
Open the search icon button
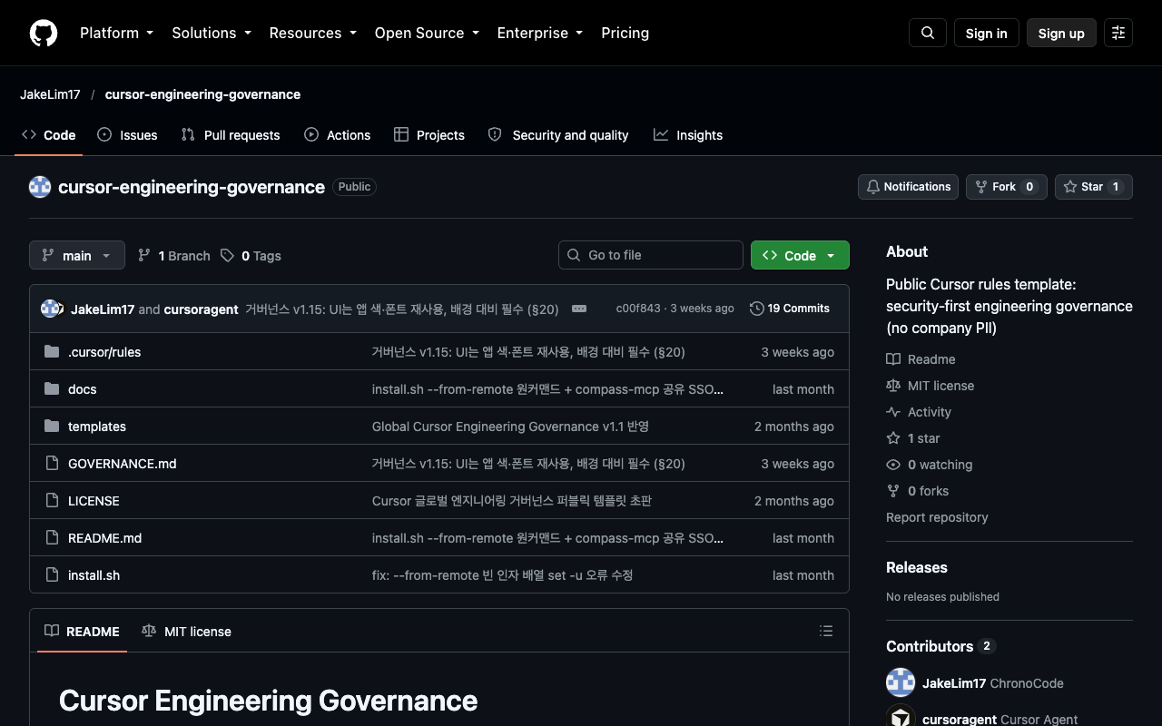pyautogui.click(x=928, y=33)
